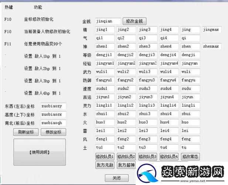Viewport: 228px width, 185px height.
Task: Open the 【使用说明】 button
Action: point(40,152)
